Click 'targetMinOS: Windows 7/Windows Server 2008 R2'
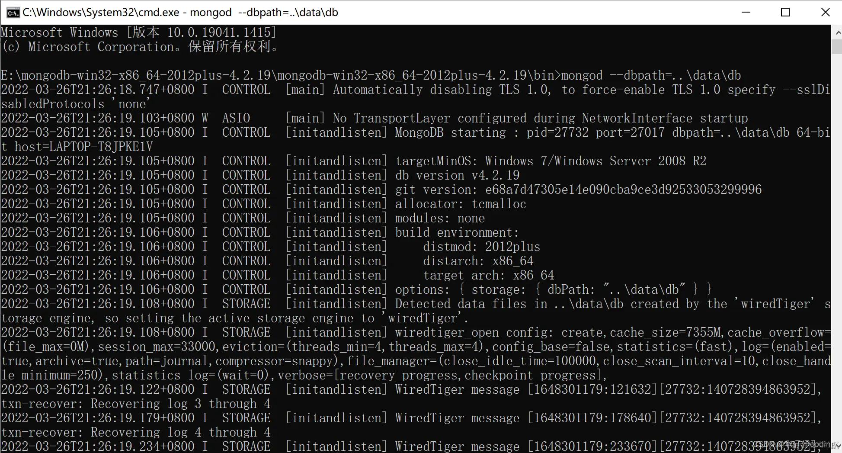Viewport: 842px width, 453px height. (551, 161)
